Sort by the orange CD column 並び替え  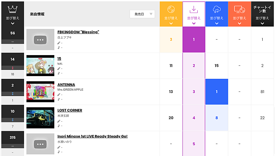tap(171, 18)
